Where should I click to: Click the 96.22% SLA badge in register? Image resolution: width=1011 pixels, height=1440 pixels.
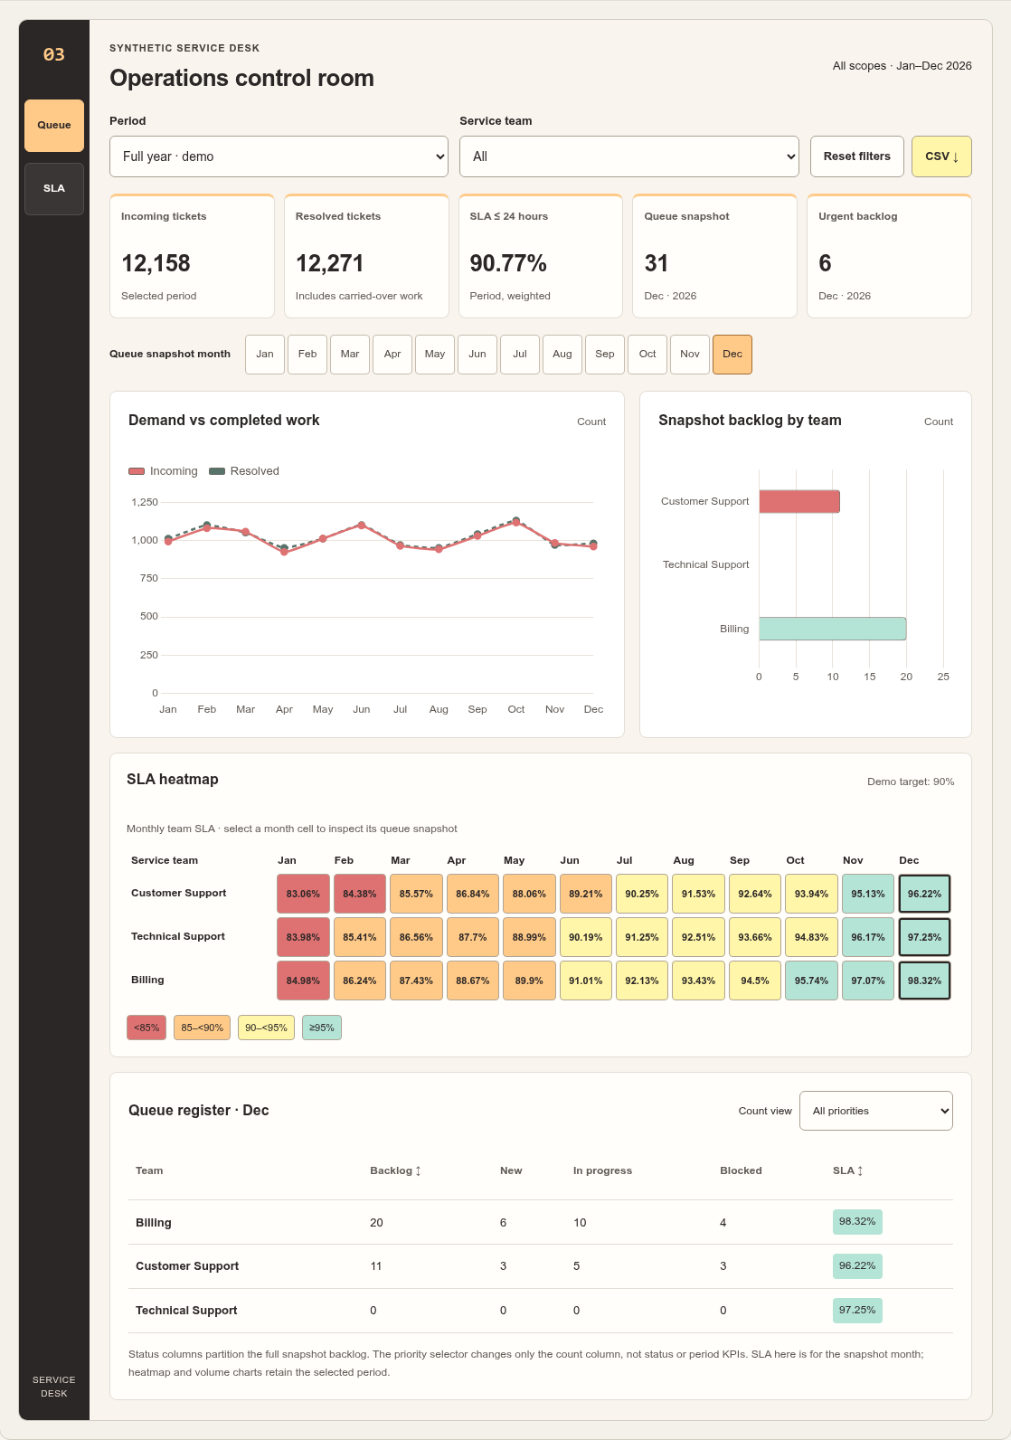(x=857, y=1265)
